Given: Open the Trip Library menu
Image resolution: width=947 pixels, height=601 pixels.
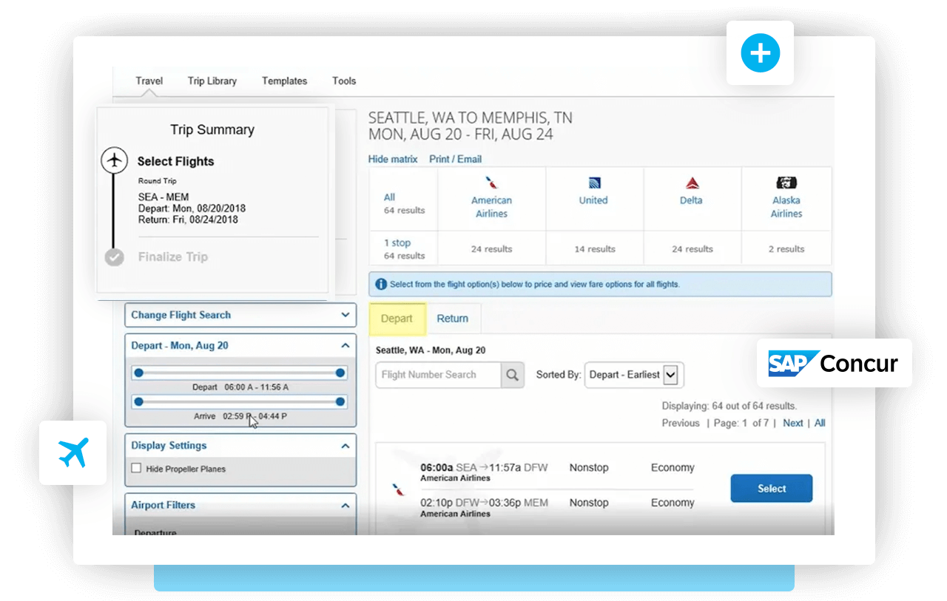Looking at the screenshot, I should [x=212, y=81].
